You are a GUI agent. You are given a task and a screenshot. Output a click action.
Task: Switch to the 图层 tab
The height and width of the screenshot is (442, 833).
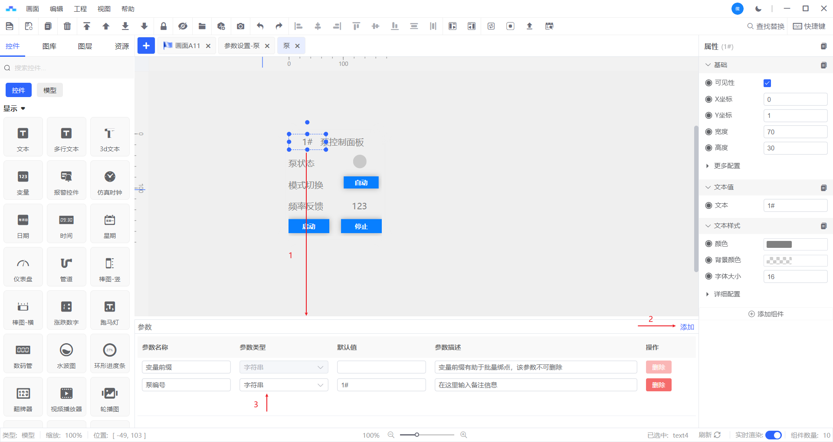click(85, 46)
